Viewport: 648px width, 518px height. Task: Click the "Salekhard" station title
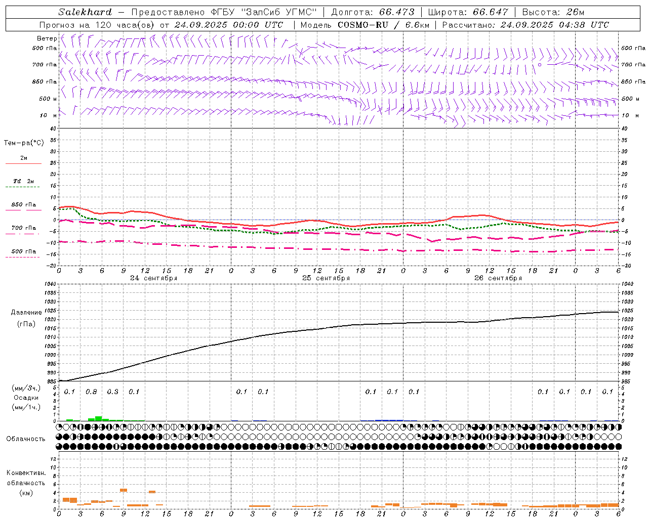(85, 12)
